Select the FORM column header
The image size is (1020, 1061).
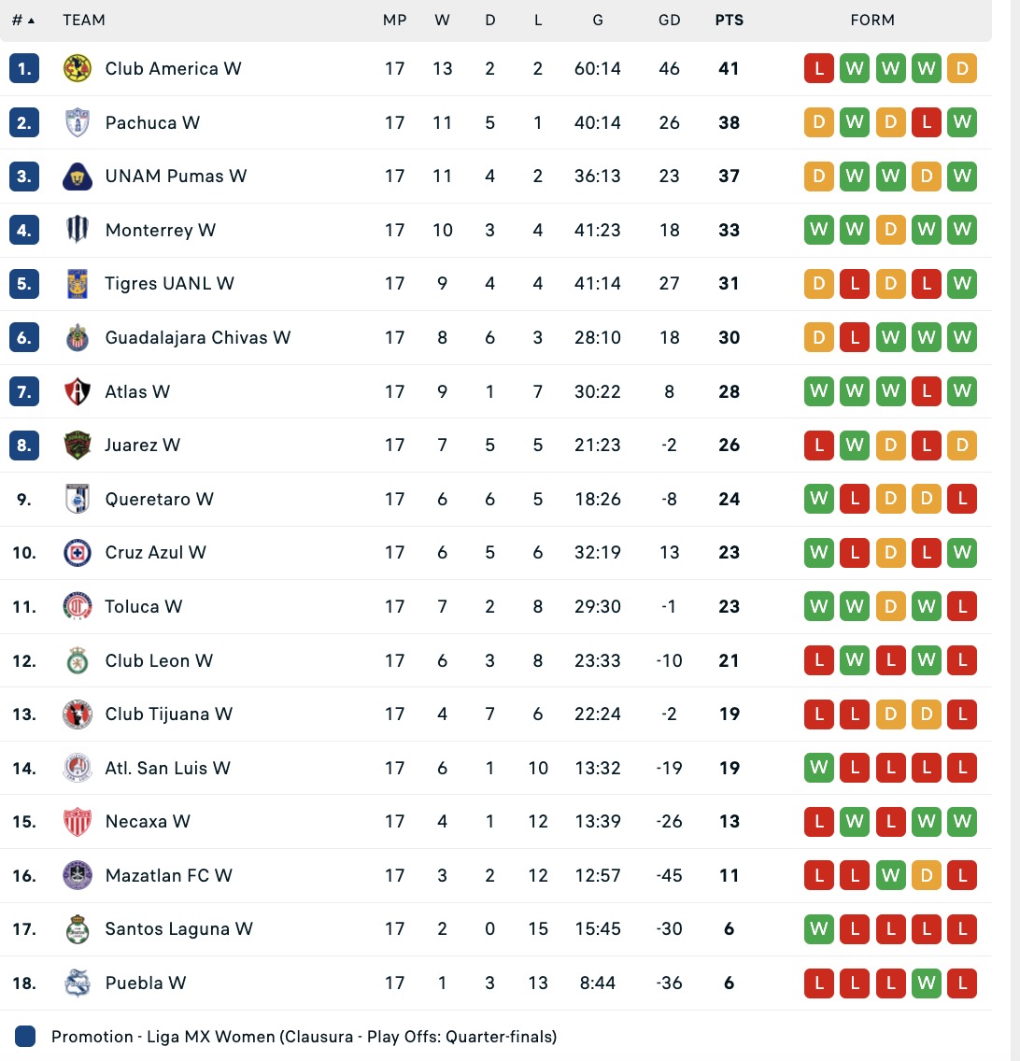point(872,19)
